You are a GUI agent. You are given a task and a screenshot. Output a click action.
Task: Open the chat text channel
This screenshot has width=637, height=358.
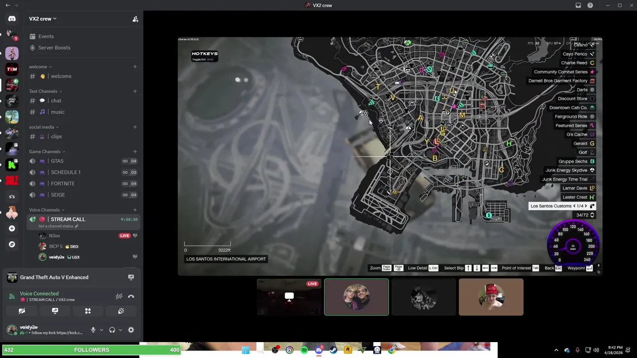coord(83,100)
